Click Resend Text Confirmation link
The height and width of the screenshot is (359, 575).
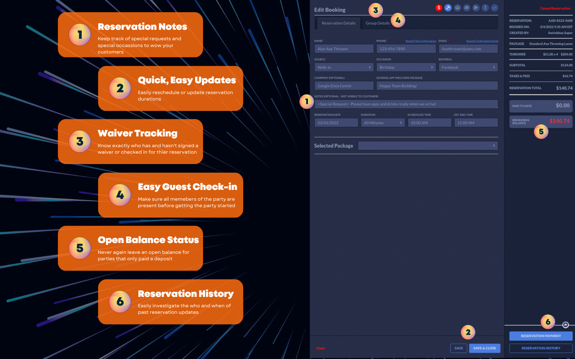pos(421,41)
